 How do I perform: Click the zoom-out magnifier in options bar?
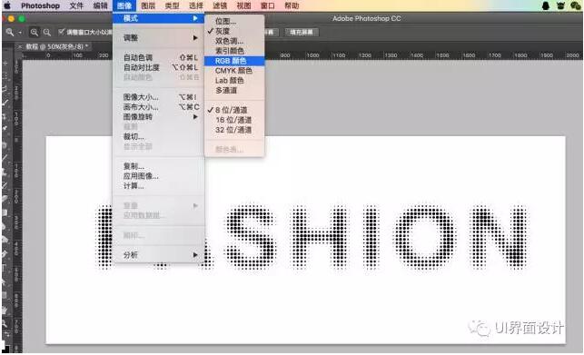click(47, 33)
